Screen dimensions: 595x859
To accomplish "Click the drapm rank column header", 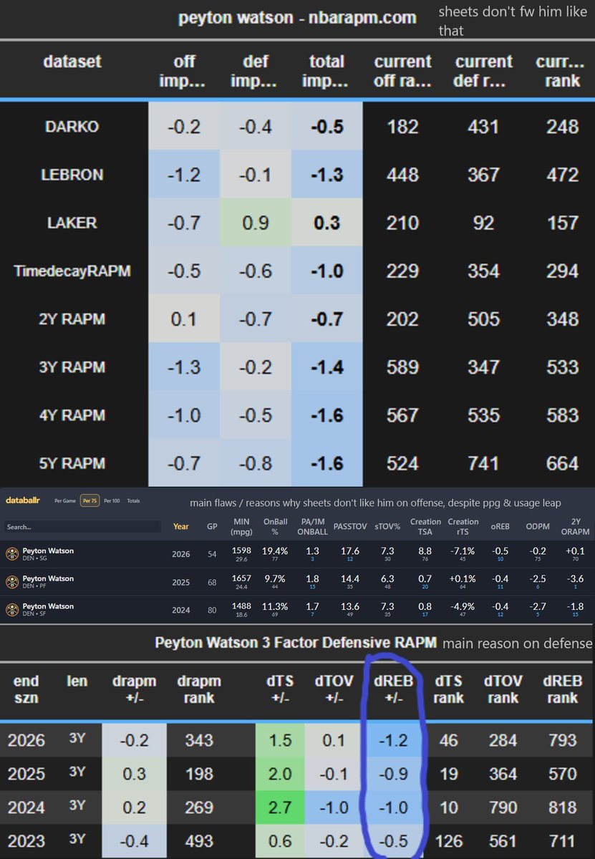I will tap(199, 688).
